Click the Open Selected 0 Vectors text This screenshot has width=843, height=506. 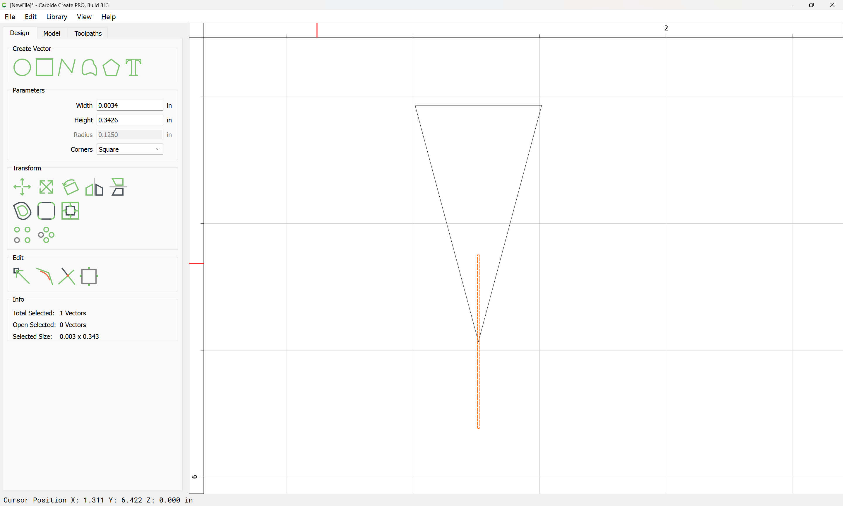[x=49, y=325]
